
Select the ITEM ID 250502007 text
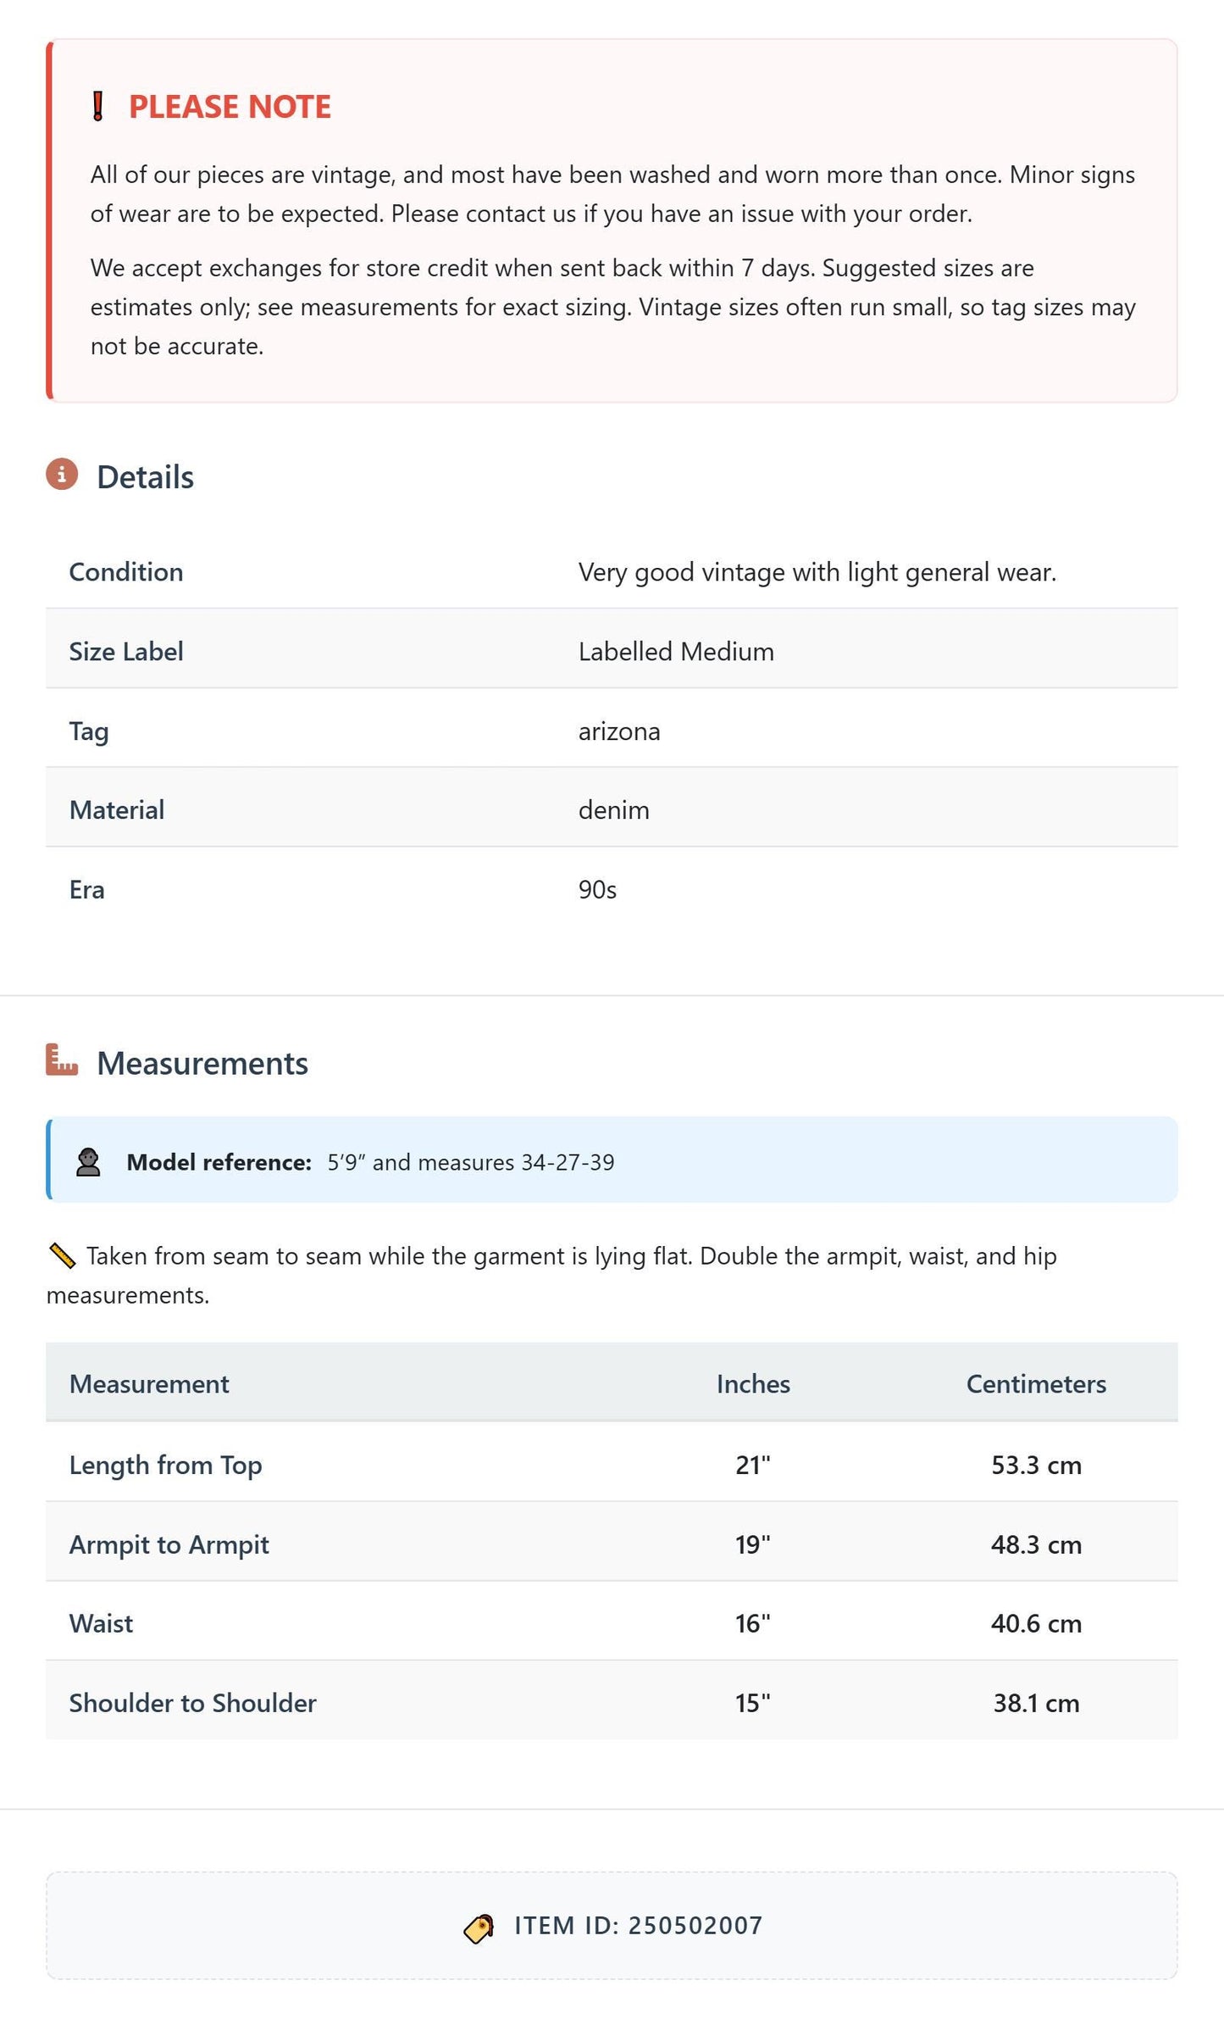639,1927
